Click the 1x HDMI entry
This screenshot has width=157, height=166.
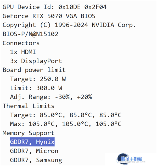[x=23, y=52]
